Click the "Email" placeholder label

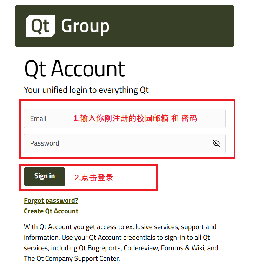(38, 118)
